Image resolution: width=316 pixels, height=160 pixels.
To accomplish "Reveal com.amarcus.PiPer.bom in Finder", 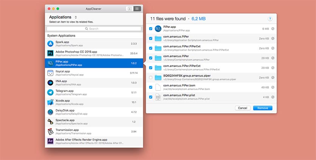I will tap(273, 87).
